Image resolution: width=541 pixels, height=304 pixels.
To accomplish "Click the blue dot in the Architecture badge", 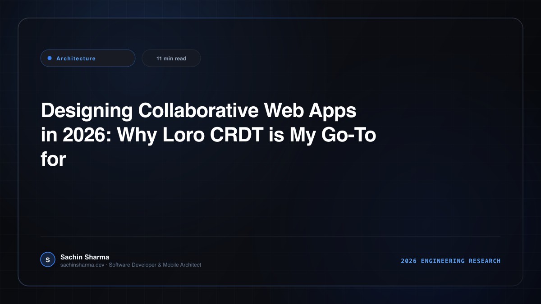I will (50, 58).
